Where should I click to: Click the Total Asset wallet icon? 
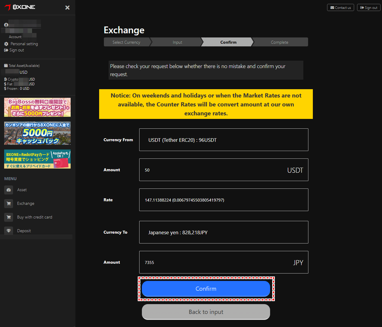[x=6, y=66]
